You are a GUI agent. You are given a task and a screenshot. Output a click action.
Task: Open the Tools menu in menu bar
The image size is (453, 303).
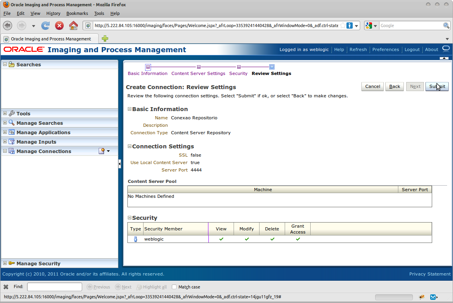[x=99, y=13]
